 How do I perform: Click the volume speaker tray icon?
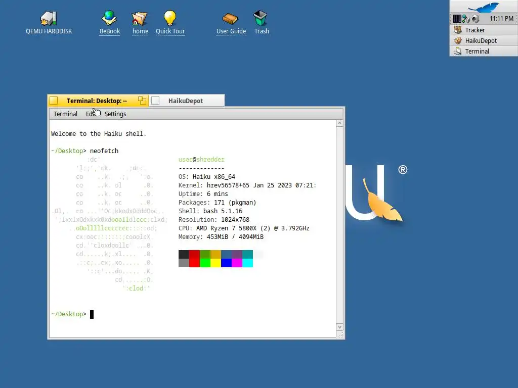pos(476,19)
